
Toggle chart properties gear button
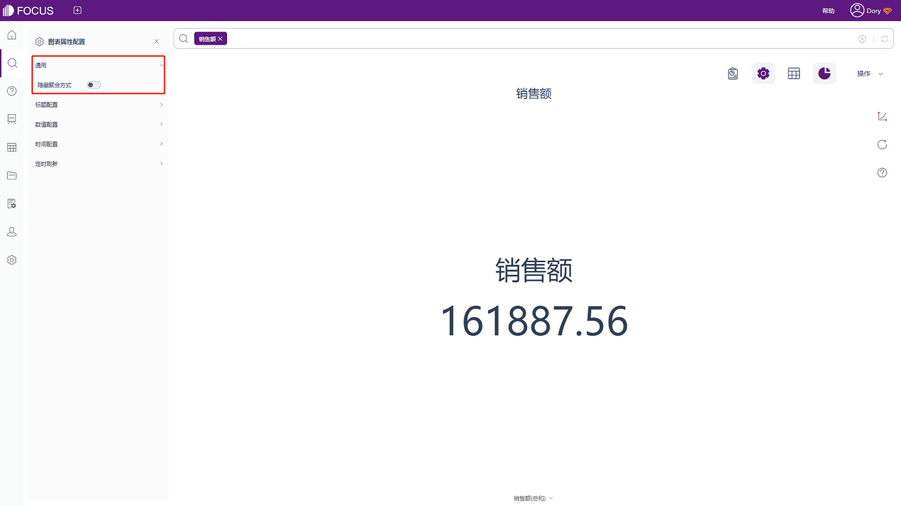pyautogui.click(x=763, y=73)
